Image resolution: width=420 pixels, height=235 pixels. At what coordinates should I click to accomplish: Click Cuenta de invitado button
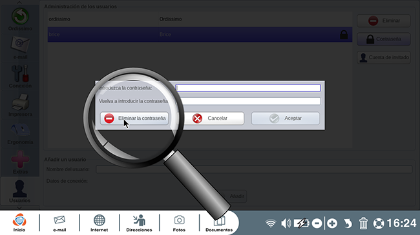(x=384, y=57)
